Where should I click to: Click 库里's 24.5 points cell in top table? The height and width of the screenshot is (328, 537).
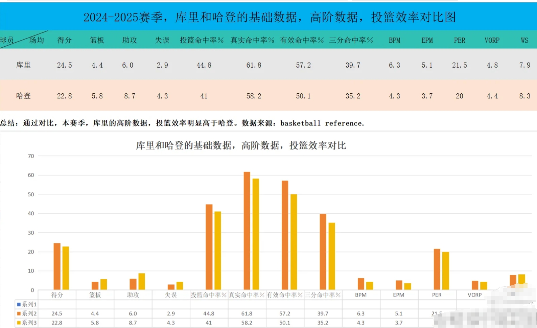point(64,65)
